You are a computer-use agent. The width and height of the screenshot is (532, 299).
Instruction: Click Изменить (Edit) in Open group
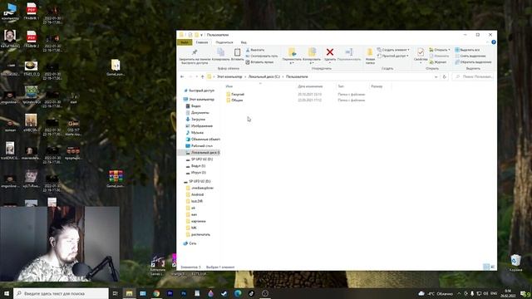coord(439,56)
